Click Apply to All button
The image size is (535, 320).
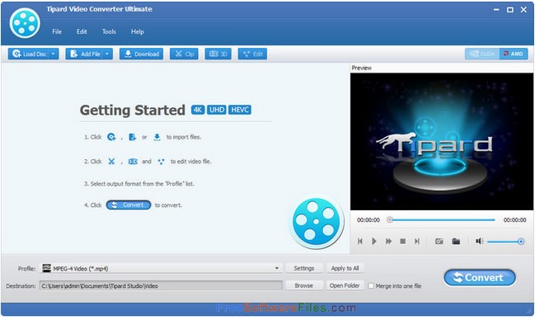click(x=345, y=268)
